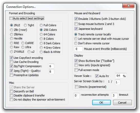
Task: Open the Viewer Scale percent combo box
Action: (x=121, y=76)
